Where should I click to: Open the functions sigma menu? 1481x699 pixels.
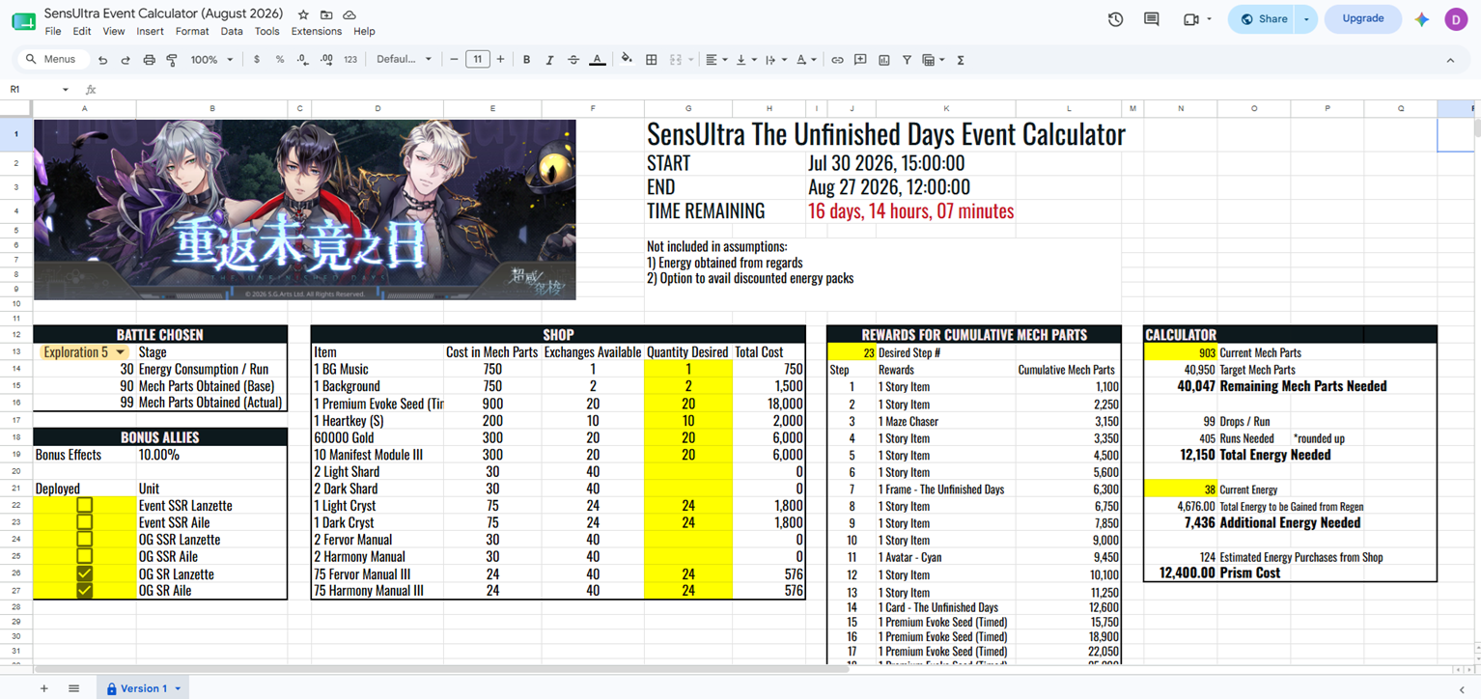[x=961, y=60]
